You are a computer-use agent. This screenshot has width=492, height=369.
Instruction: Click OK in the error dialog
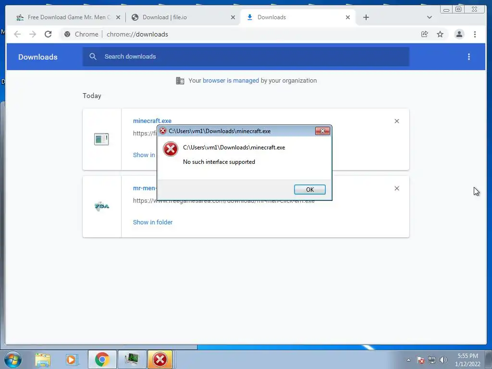tap(309, 189)
